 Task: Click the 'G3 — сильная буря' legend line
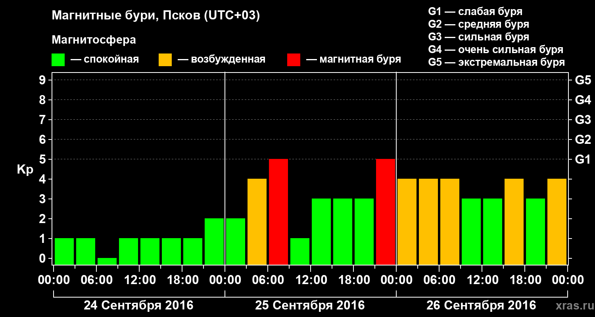[x=479, y=37]
